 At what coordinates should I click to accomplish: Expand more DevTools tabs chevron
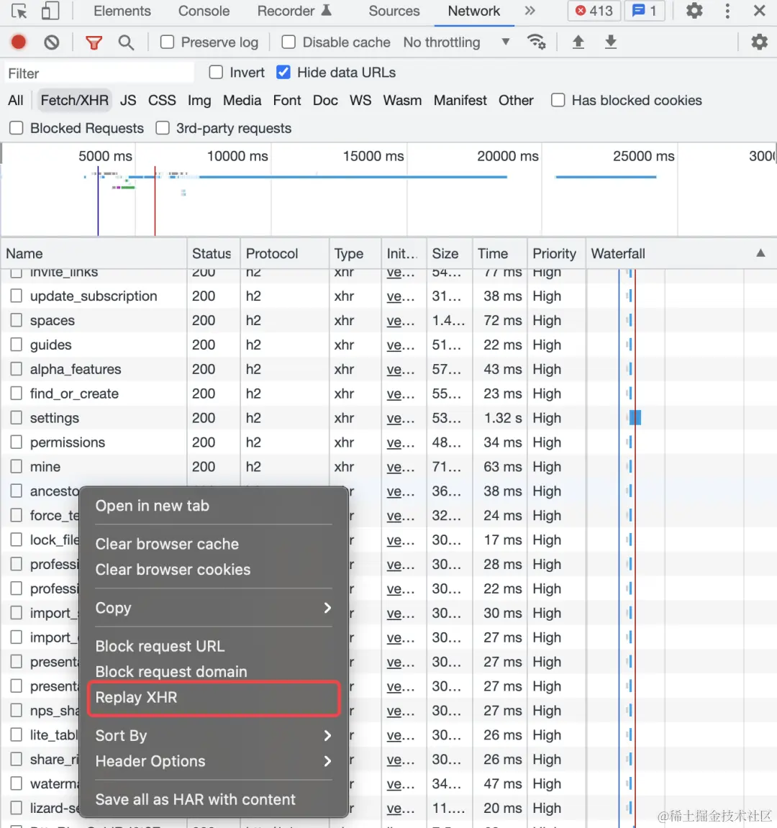[x=530, y=11]
